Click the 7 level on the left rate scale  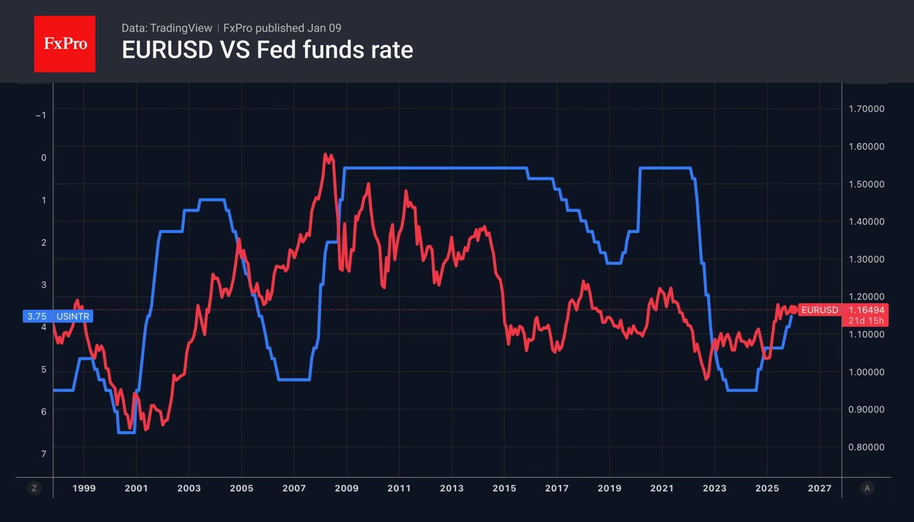pos(44,454)
